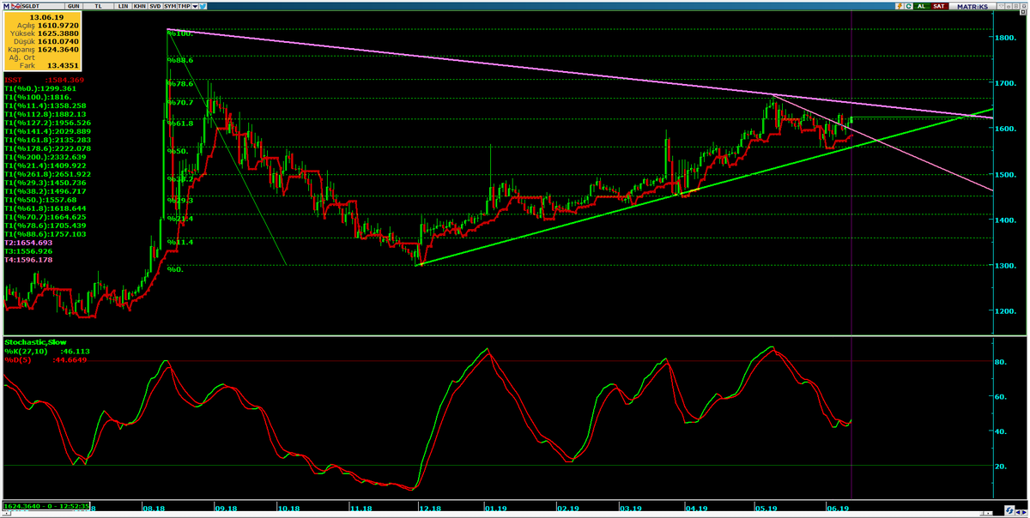1030x518 pixels.
Task: Open the Twitter bird icon
Action: 203,6
